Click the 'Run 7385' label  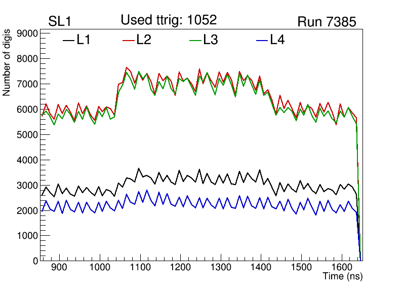(327, 22)
